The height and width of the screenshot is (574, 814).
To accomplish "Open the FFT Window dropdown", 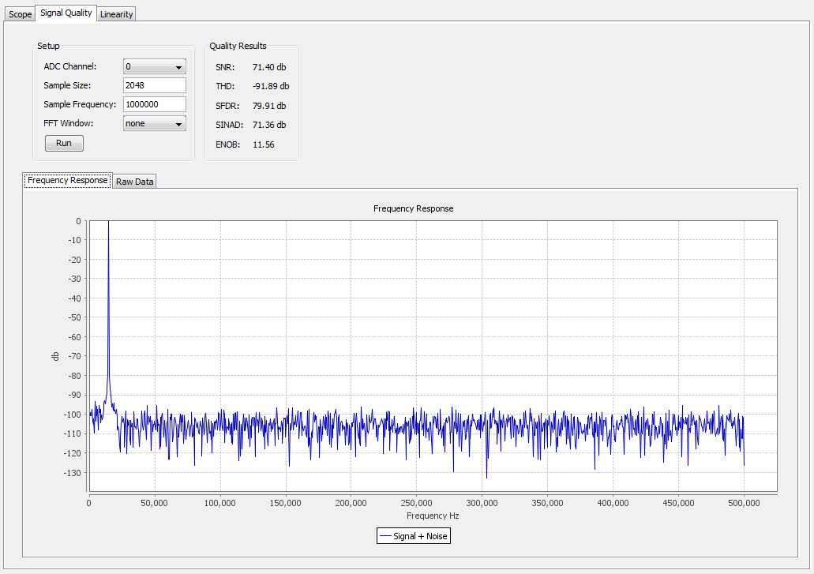I will (154, 124).
